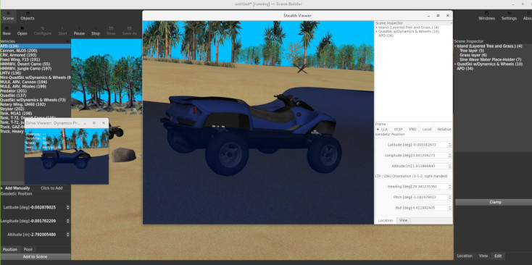
Task: Expand Island node in Stealth Viewer inspector
Action: pyautogui.click(x=377, y=28)
